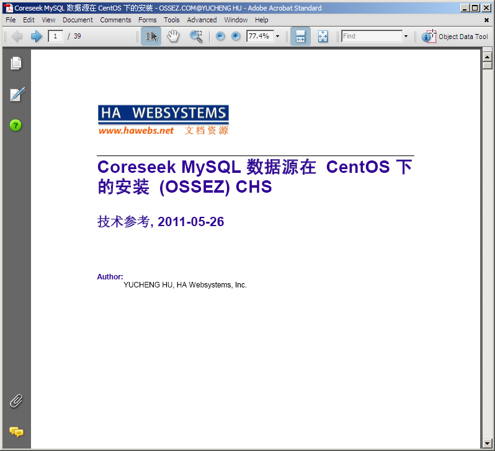495x451 pixels.
Task: Select the Object Data Tool
Action: (x=455, y=37)
